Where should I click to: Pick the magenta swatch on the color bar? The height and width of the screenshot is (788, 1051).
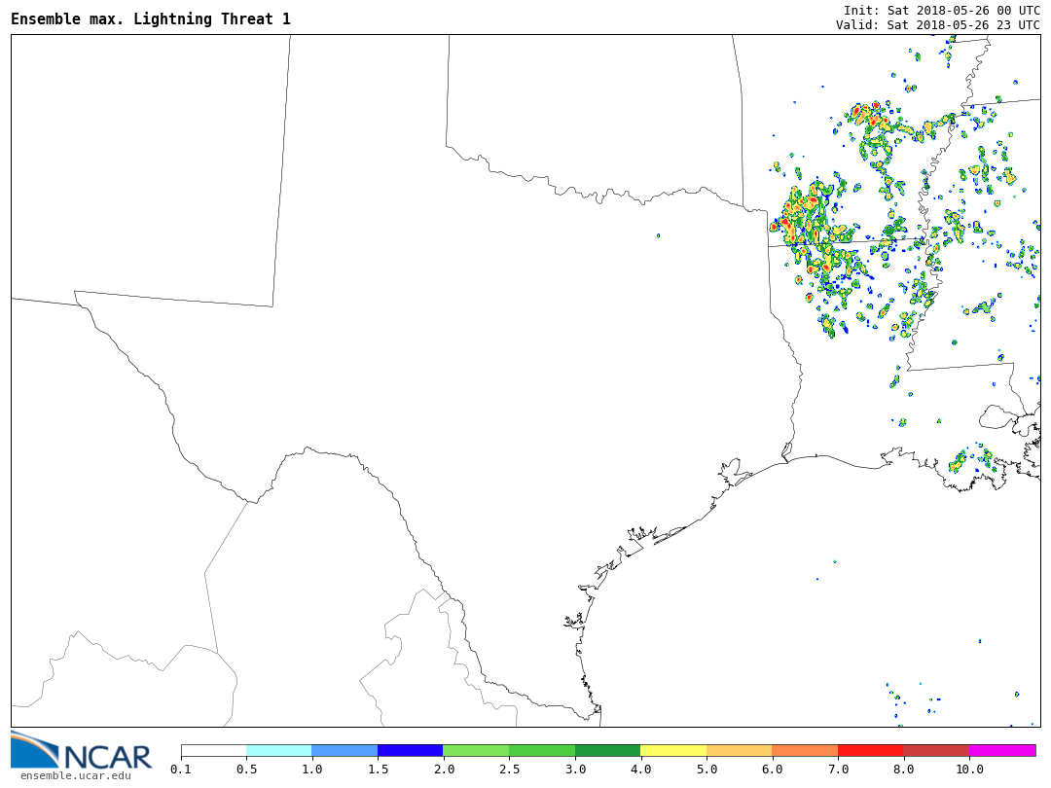click(1002, 751)
